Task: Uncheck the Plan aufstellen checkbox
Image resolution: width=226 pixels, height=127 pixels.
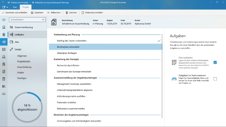Action: point(215,62)
